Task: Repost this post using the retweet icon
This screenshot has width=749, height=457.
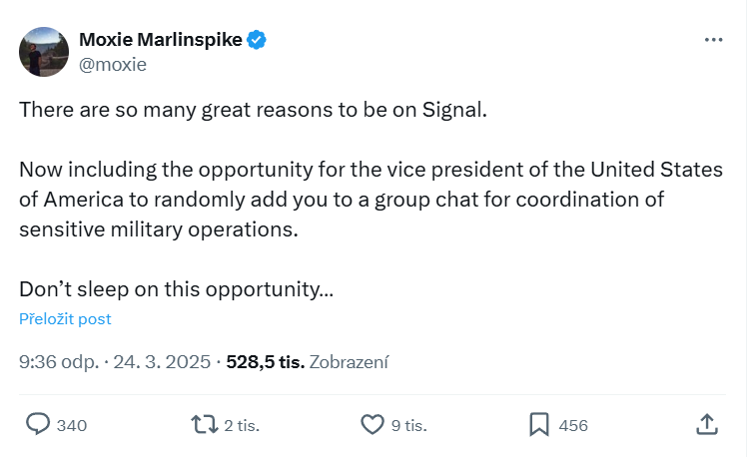Action: pyautogui.click(x=204, y=424)
